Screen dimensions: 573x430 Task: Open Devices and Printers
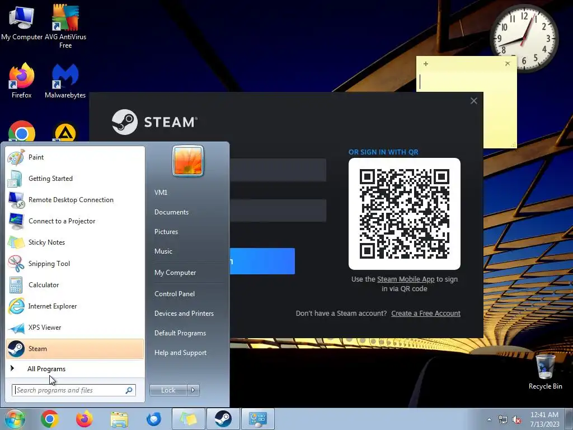tap(184, 314)
